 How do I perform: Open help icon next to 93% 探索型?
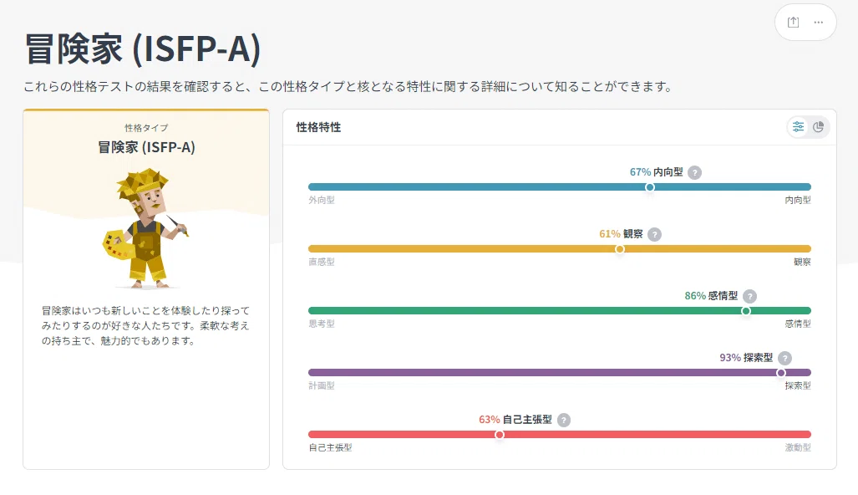[784, 358]
